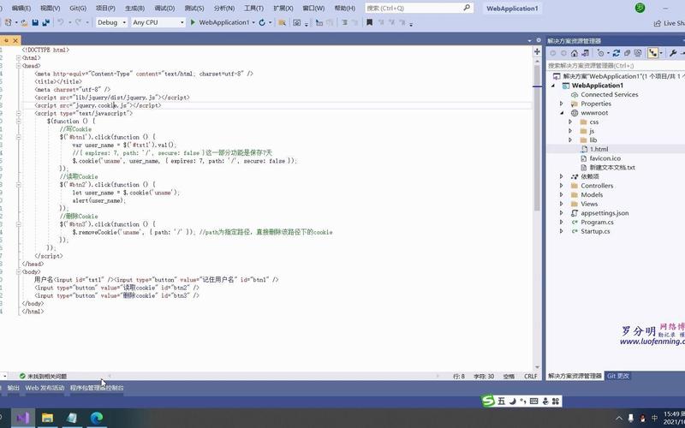This screenshot has width=685, height=428.
Task: Expand the Startup.cs node
Action: coord(562,231)
